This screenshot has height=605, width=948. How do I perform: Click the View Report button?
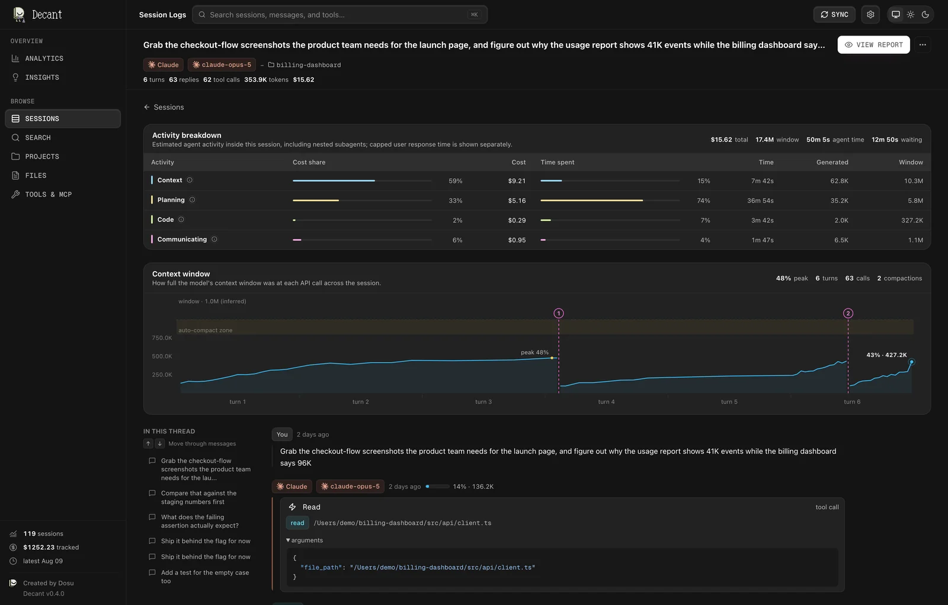point(873,45)
